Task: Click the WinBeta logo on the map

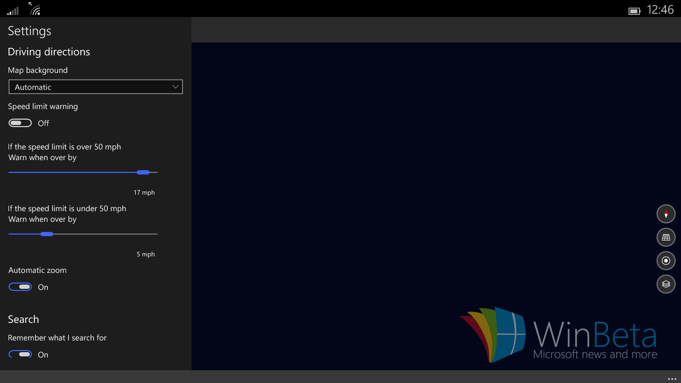Action: coord(559,335)
